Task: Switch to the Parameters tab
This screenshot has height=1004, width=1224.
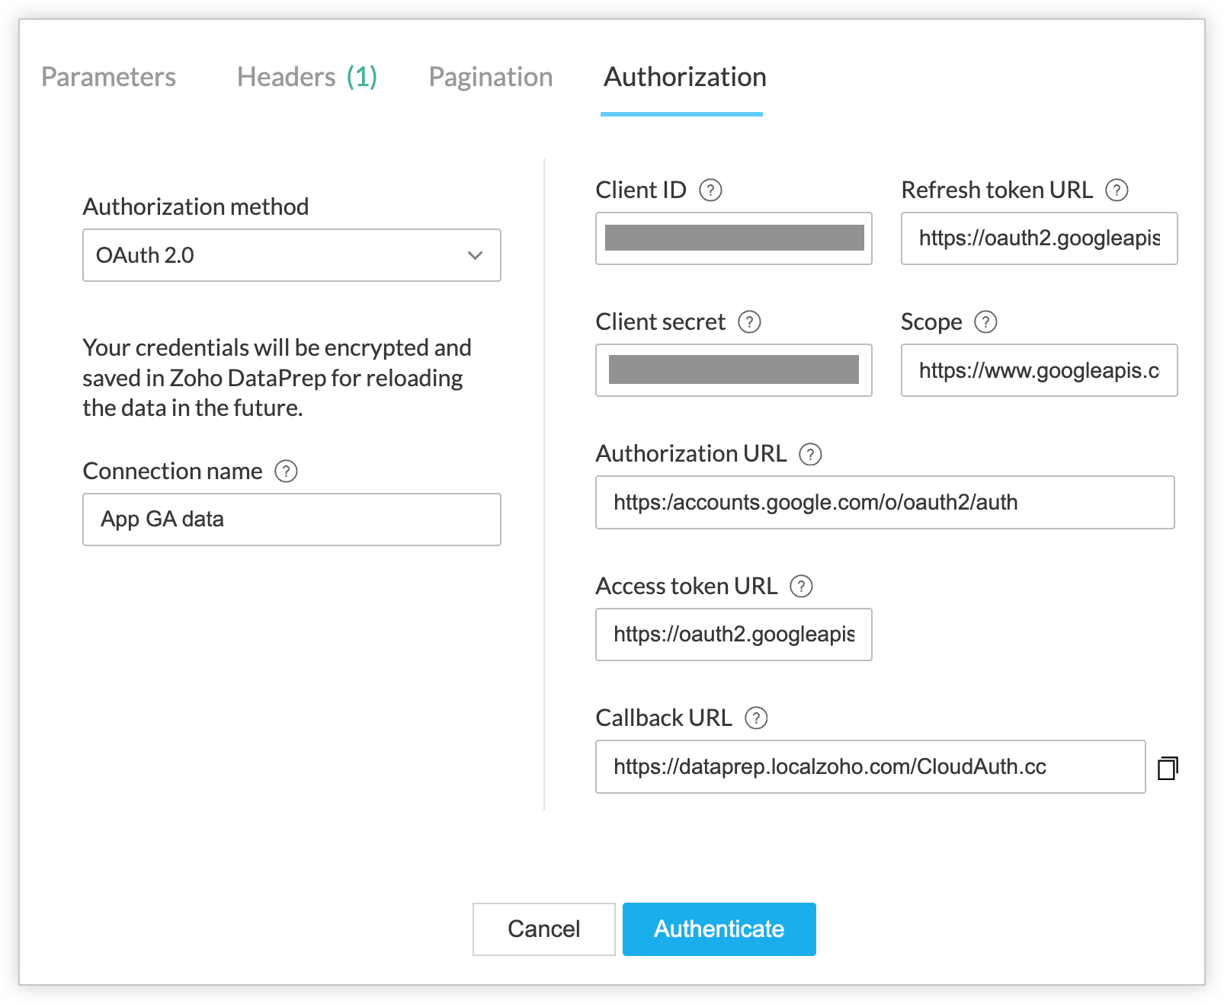Action: pyautogui.click(x=108, y=77)
